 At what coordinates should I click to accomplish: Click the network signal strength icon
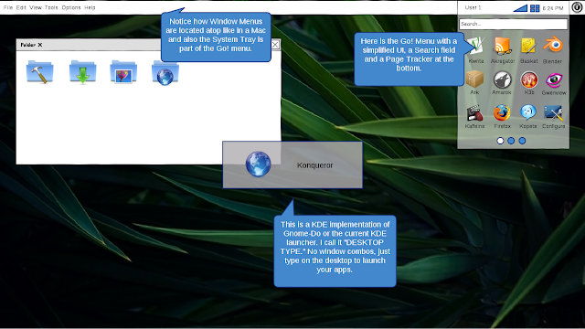pyautogui.click(x=520, y=8)
